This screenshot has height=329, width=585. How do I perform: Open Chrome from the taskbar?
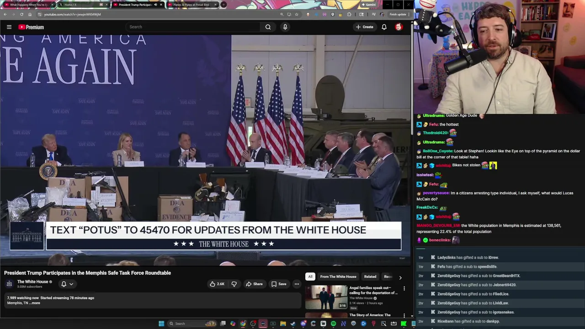tap(243, 324)
